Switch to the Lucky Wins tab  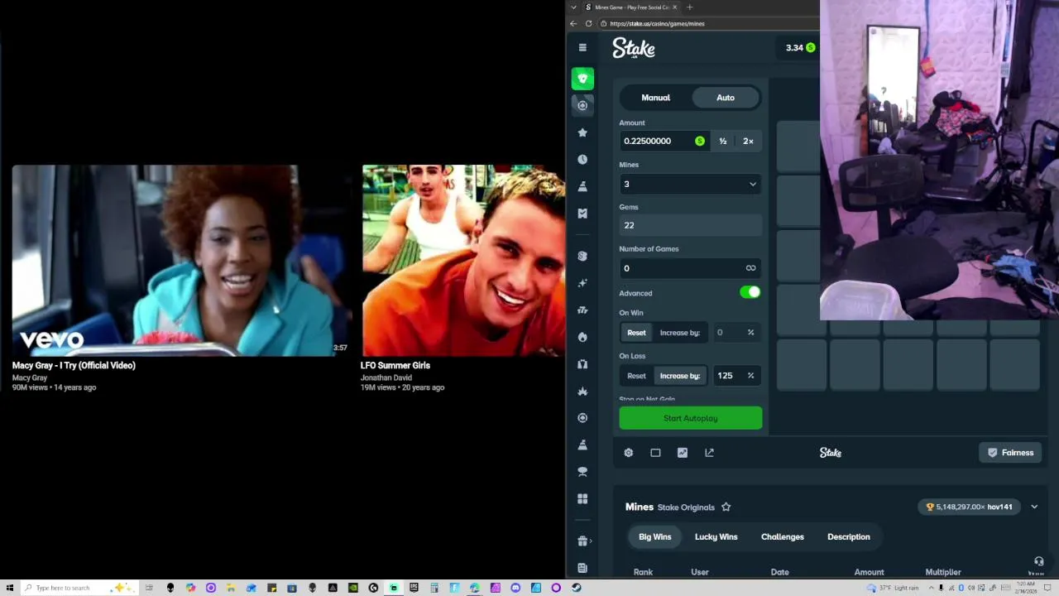pyautogui.click(x=716, y=537)
